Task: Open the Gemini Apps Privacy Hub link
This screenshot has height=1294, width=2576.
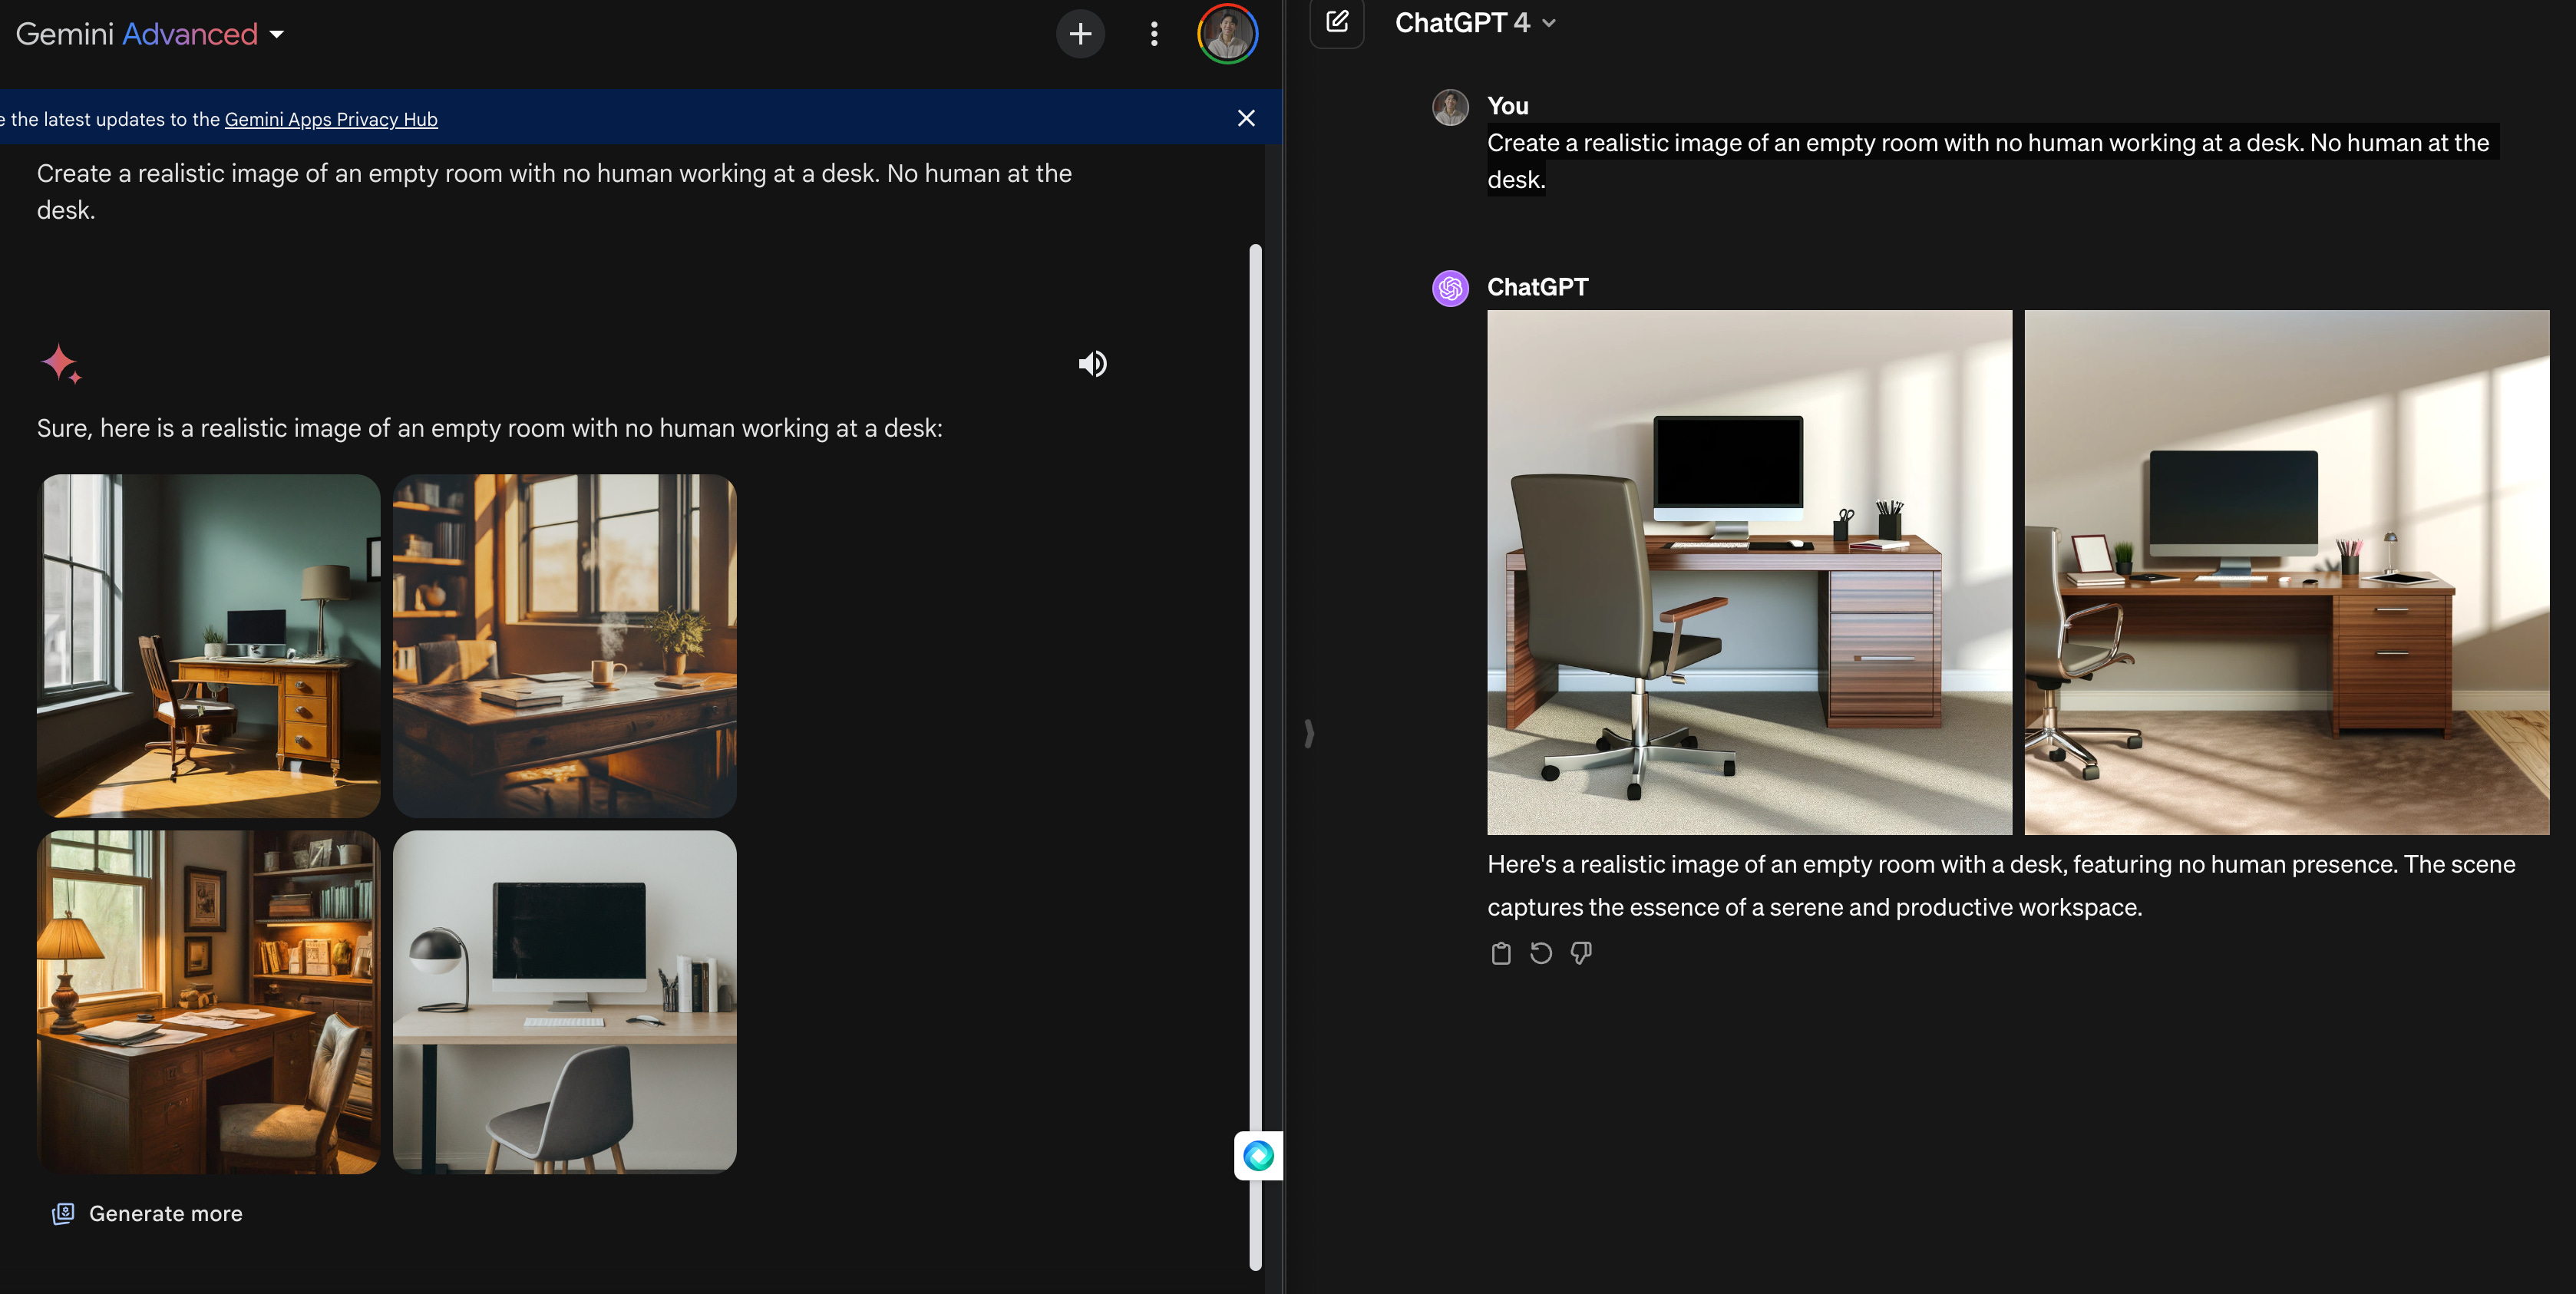Action: (331, 119)
